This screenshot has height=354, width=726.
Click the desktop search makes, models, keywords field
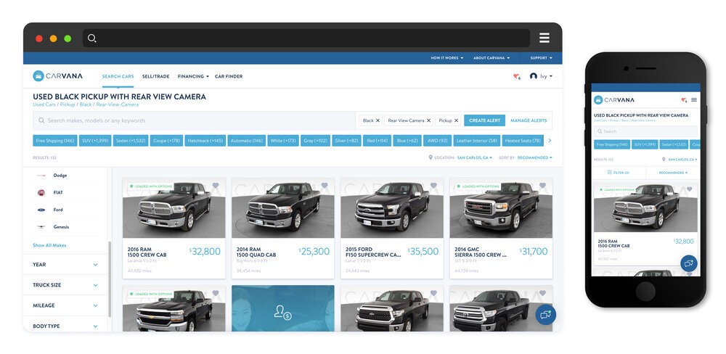tap(195, 120)
